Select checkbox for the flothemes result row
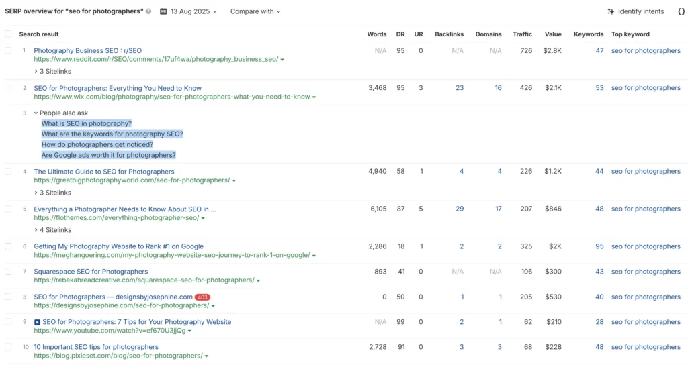The image size is (688, 367). 8,209
